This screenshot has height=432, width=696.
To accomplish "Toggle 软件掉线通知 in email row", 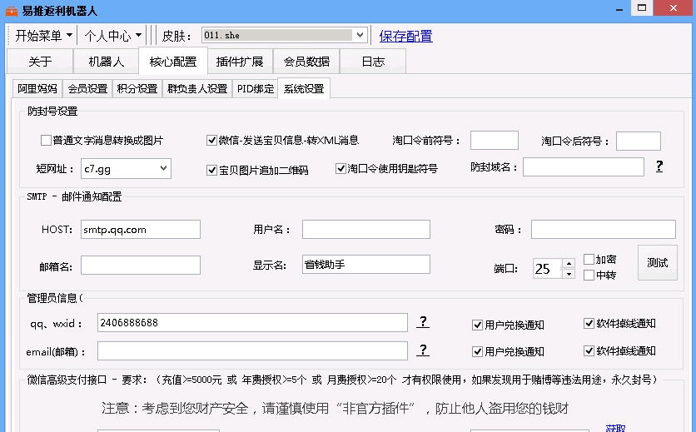I will tap(589, 350).
